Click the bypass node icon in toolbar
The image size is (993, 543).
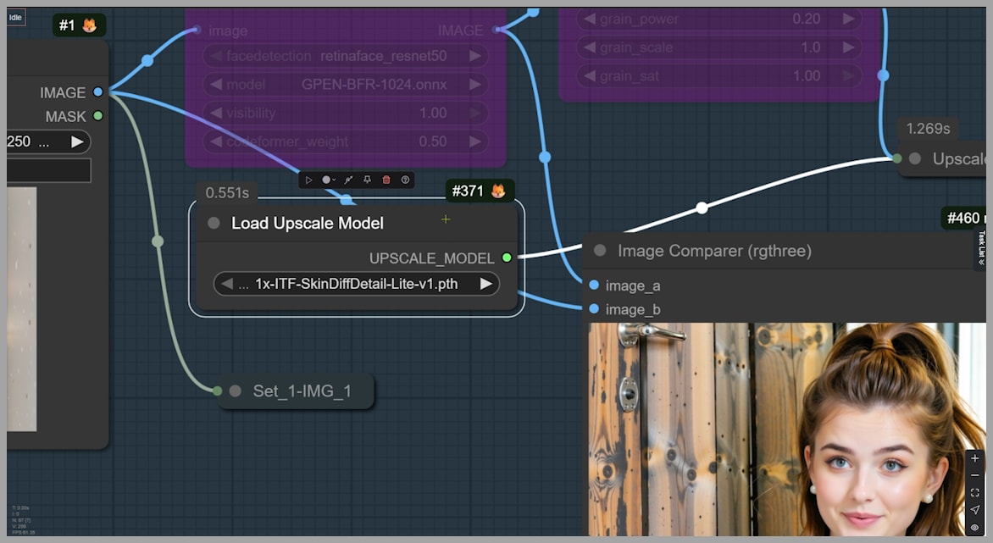348,180
